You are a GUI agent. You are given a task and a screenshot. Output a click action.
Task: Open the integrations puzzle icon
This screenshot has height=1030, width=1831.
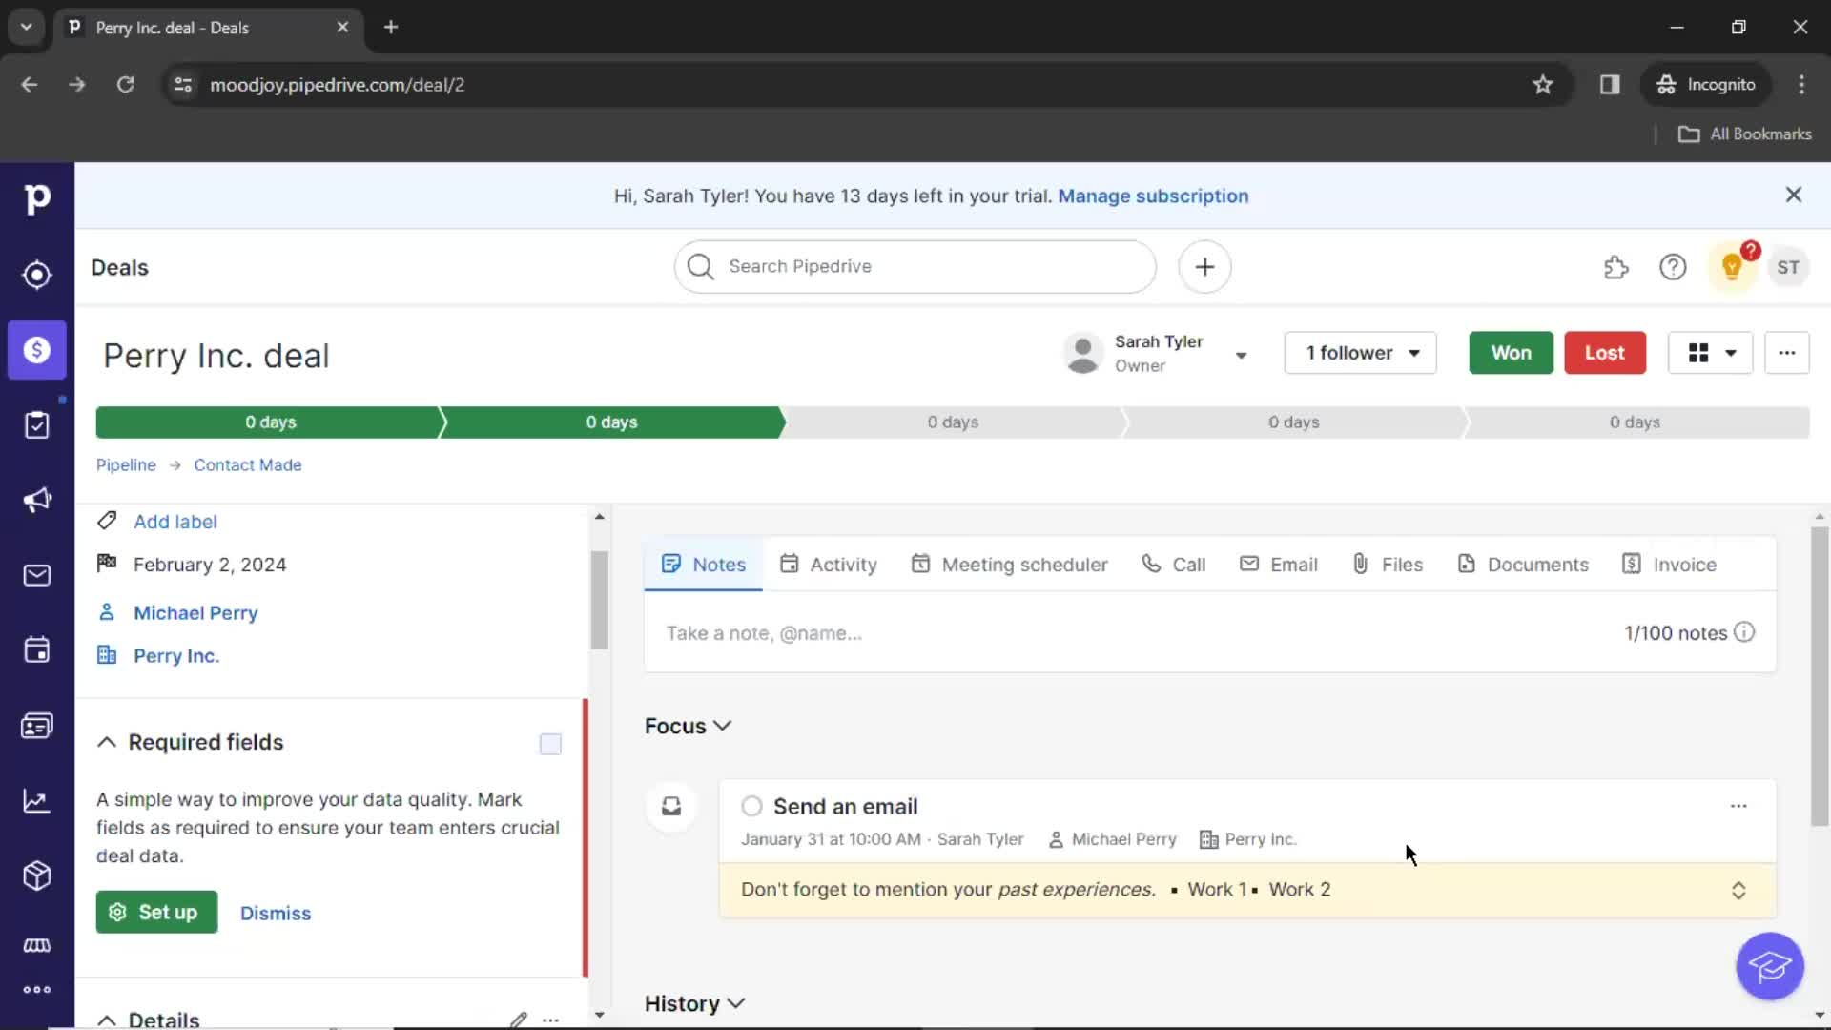[x=1616, y=268]
